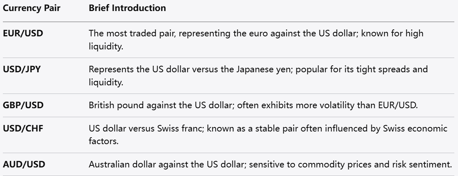The width and height of the screenshot is (458, 176).
Task: Click the words "risk sentiment" in AUD/USD row
Action: [x=426, y=165]
